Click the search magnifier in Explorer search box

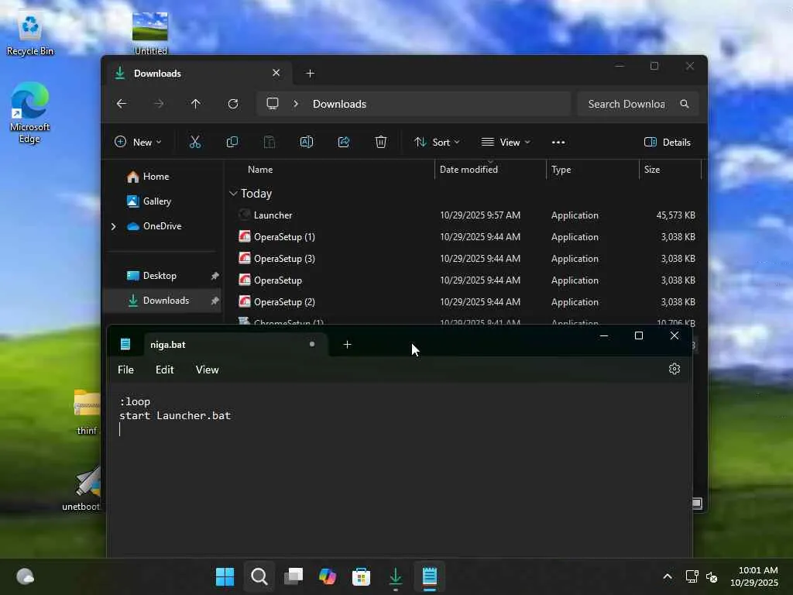coord(685,104)
